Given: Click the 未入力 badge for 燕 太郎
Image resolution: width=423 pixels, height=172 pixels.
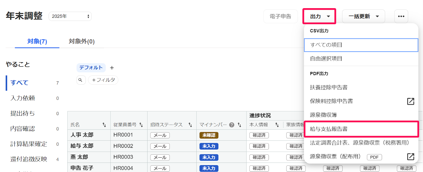Looking at the screenshot, I should pyautogui.click(x=209, y=157).
